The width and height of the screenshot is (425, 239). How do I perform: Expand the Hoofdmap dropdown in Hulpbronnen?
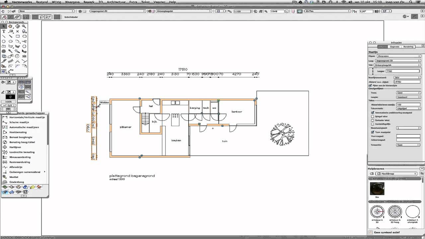click(396, 174)
